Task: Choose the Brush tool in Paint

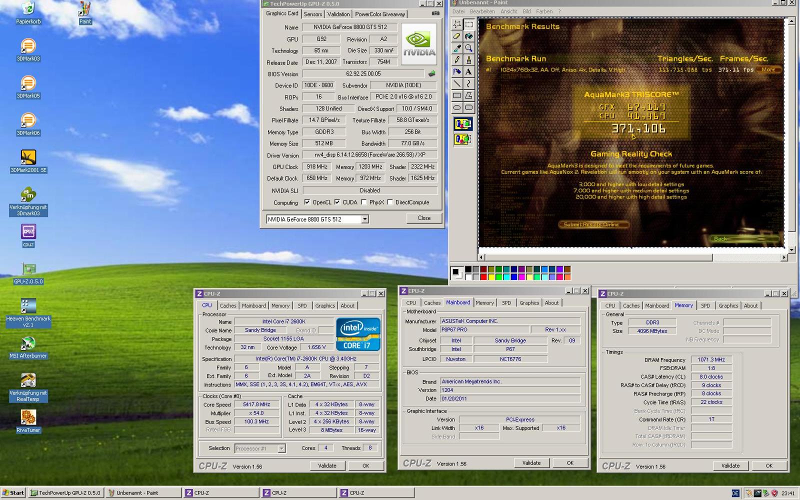Action: pos(469,60)
